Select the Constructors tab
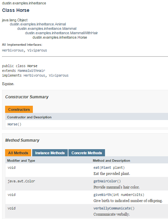 [x=19, y=109]
